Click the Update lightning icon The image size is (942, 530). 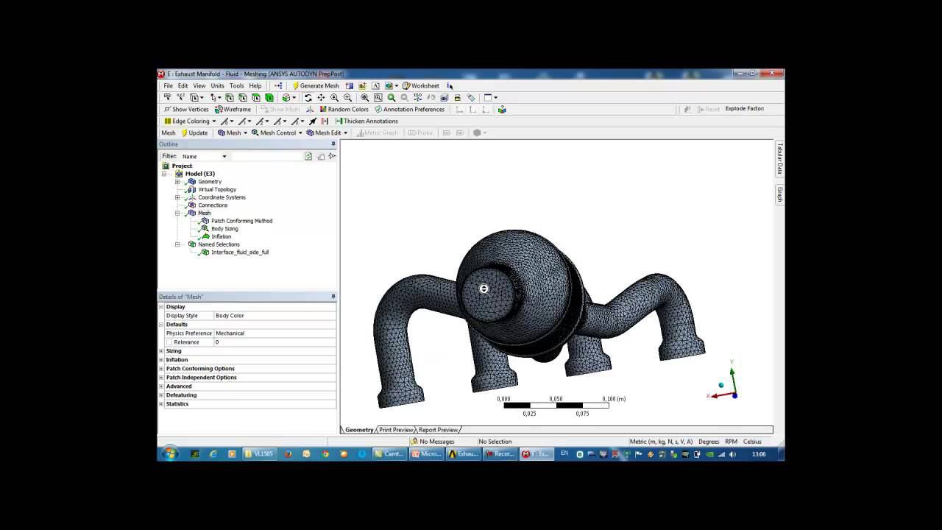[x=185, y=132]
